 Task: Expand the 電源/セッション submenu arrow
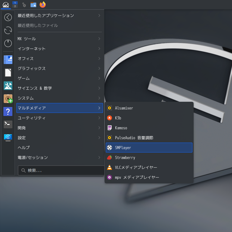click(x=99, y=157)
